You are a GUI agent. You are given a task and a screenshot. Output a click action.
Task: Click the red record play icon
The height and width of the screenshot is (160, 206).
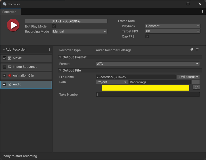click(x=13, y=25)
